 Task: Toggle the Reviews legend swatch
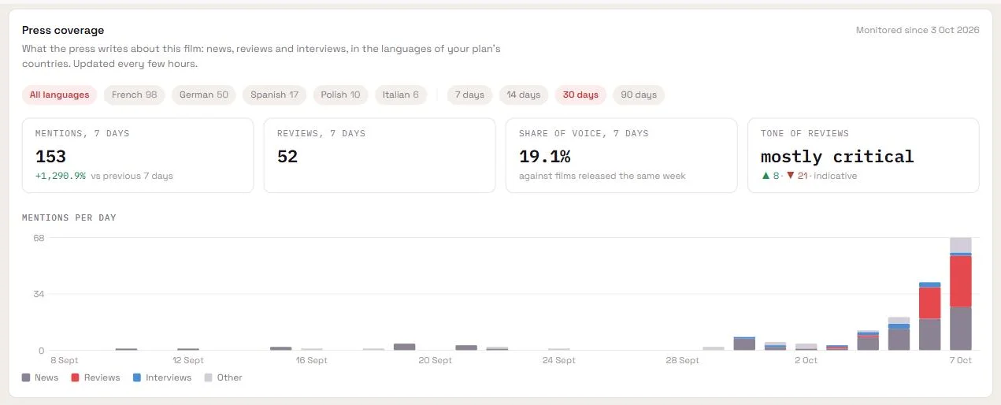(x=76, y=377)
